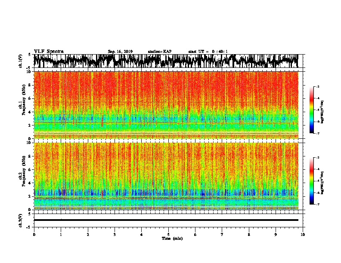Click the ch.1 spectrogram color scale bar
This screenshot has width=341, height=263.
coord(311,110)
